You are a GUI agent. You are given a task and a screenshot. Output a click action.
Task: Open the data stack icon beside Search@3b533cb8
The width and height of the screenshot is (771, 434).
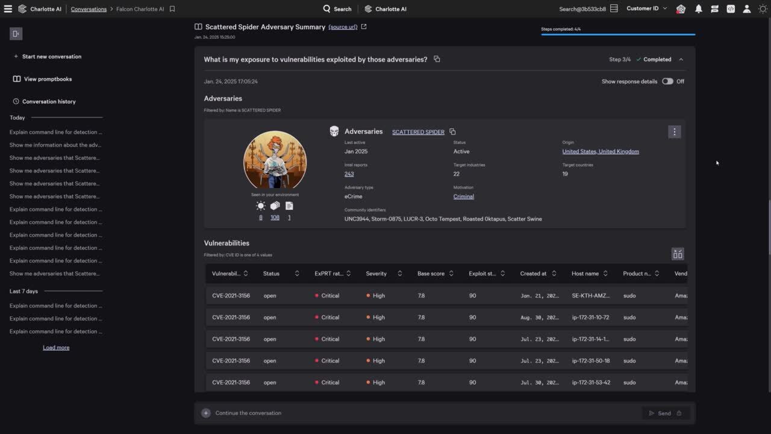[x=614, y=8]
